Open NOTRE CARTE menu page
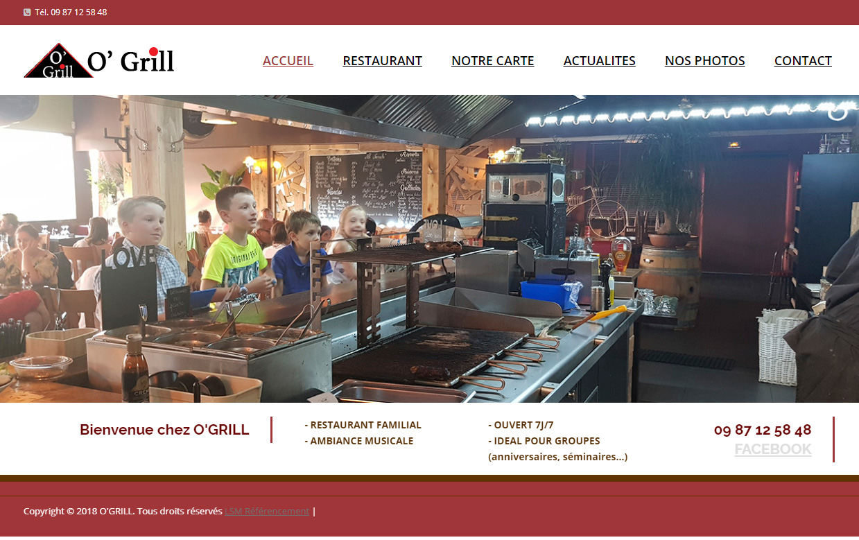 (492, 61)
